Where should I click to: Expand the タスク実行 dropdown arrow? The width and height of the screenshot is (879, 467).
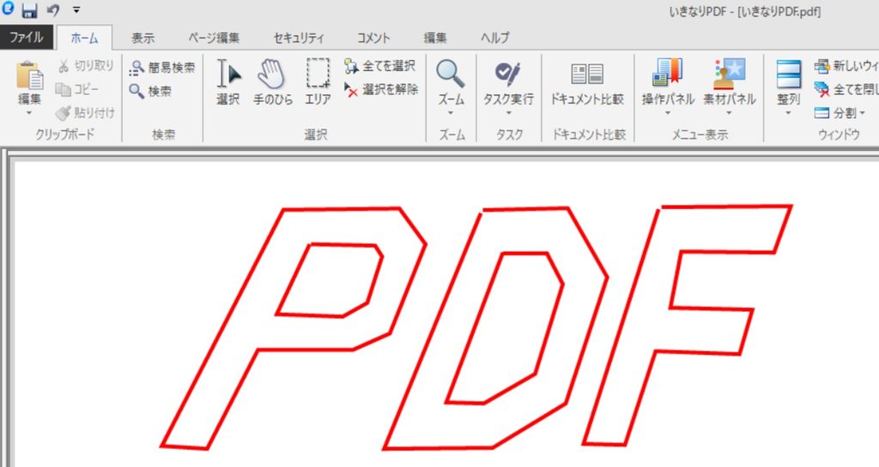click(x=508, y=113)
